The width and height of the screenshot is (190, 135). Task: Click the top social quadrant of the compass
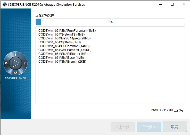pyautogui.click(x=15, y=54)
